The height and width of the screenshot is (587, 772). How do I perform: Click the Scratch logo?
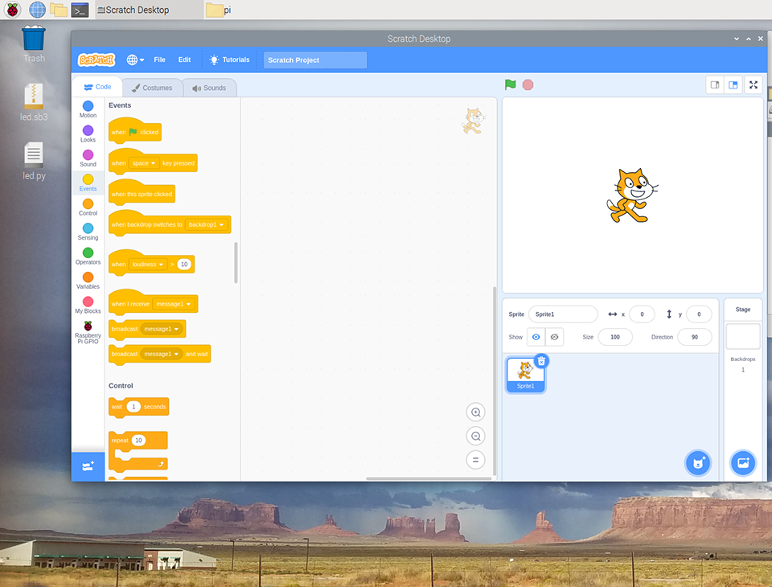[x=96, y=60]
